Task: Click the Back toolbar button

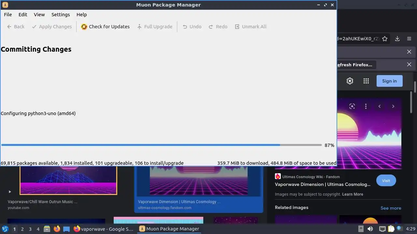Action: pos(16,27)
